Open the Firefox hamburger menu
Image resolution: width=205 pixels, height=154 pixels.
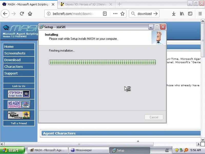pyautogui.click(x=200, y=14)
